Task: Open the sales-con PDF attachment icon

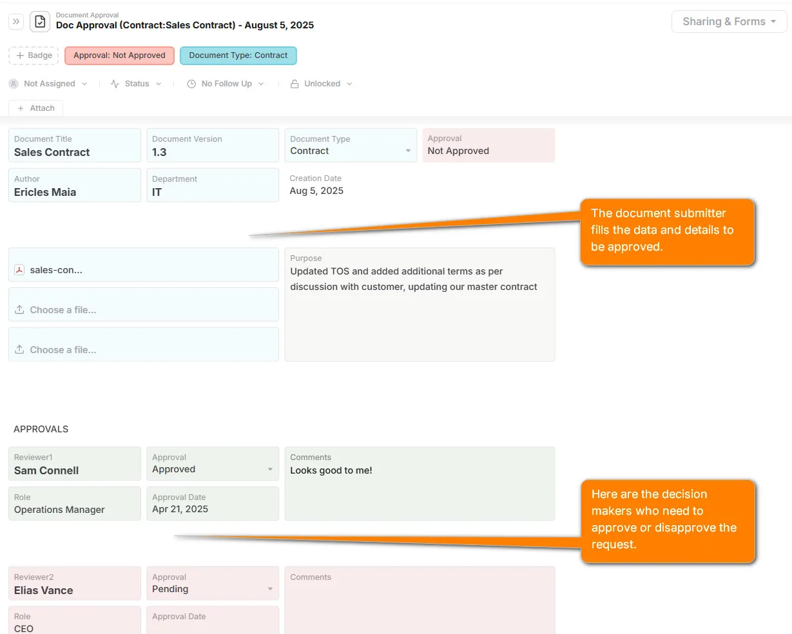Action: tap(19, 269)
